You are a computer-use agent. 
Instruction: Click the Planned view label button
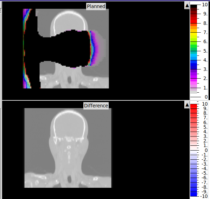point(96,6)
